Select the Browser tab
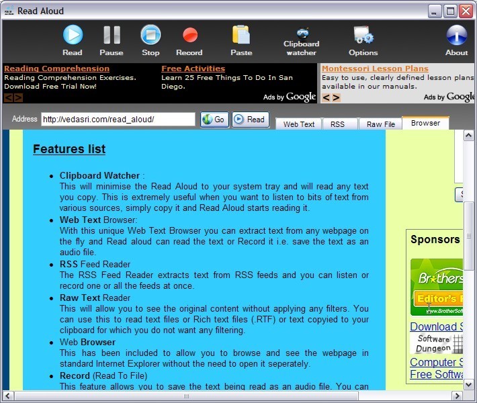This screenshot has height=403, width=477. click(425, 123)
